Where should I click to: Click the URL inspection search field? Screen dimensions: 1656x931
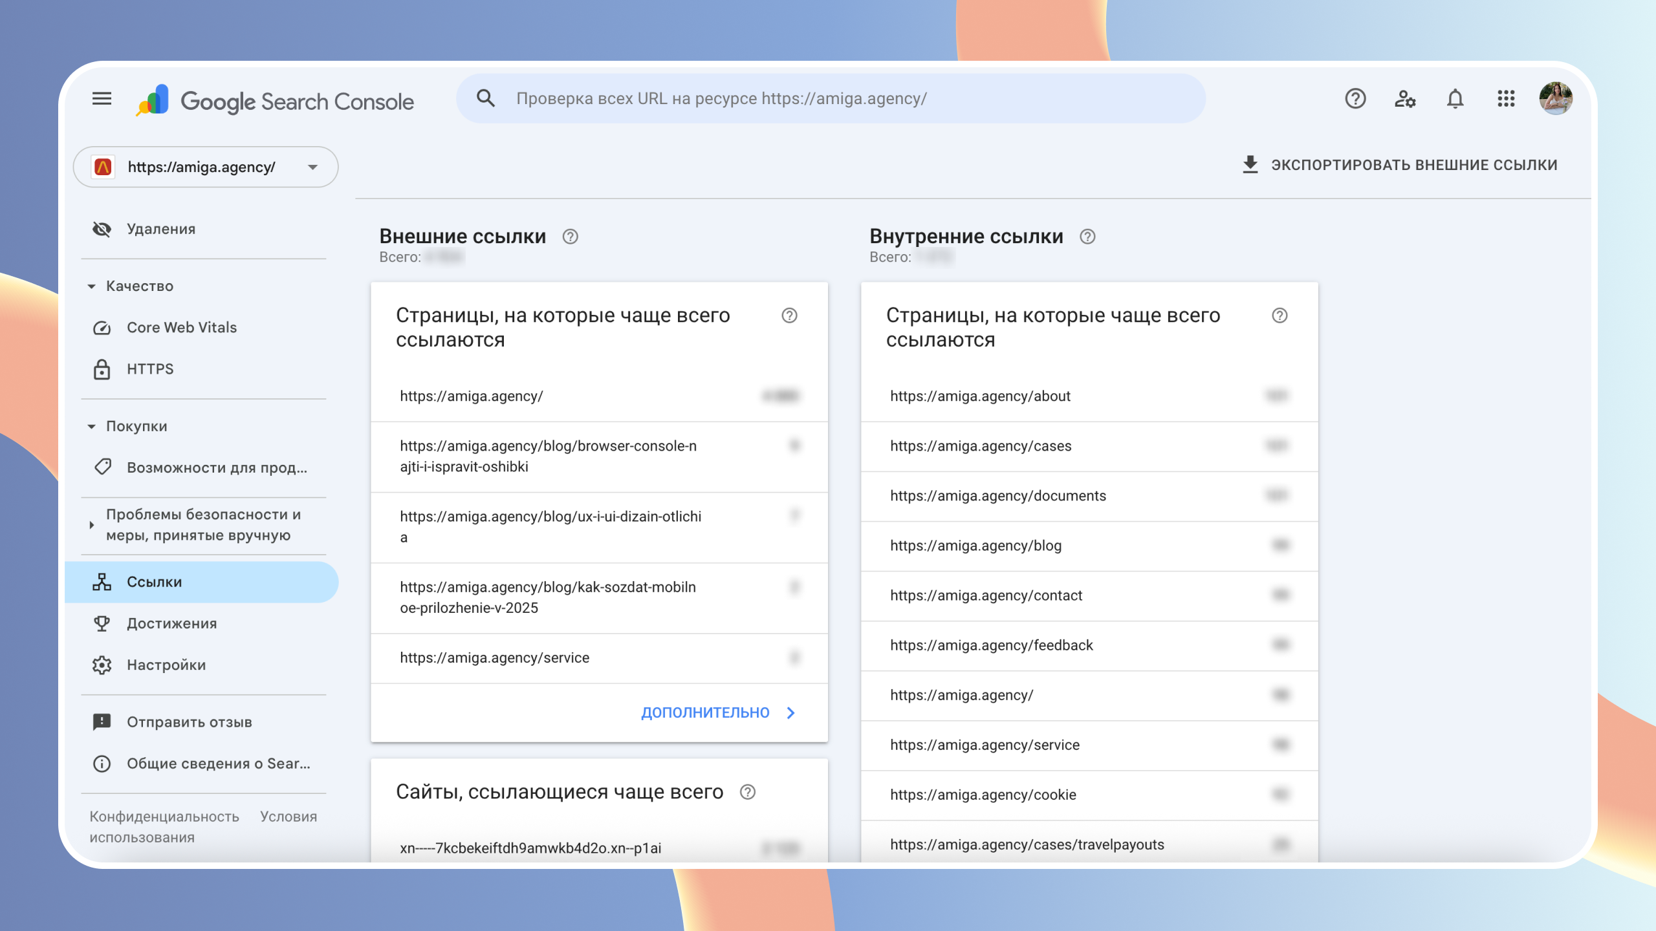pos(831,99)
